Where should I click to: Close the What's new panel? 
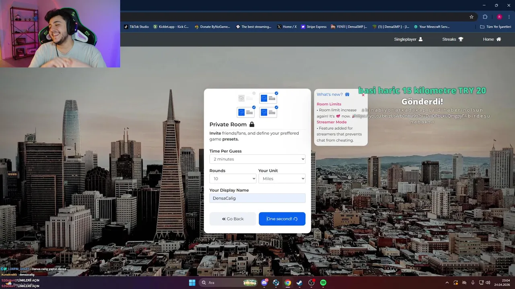[x=363, y=95]
